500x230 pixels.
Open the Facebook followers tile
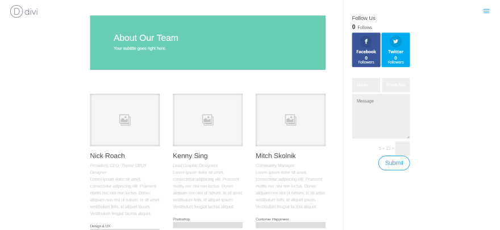tap(366, 50)
